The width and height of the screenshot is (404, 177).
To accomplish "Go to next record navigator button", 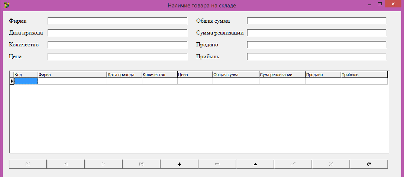I will 104,164.
